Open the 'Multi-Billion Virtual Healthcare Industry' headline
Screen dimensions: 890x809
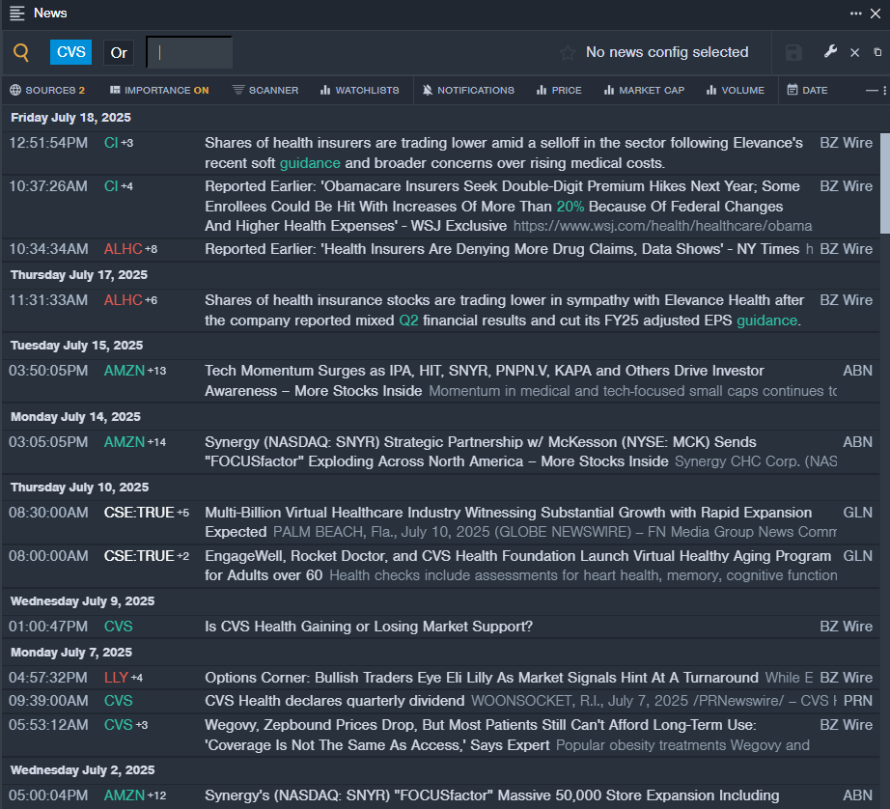point(508,522)
